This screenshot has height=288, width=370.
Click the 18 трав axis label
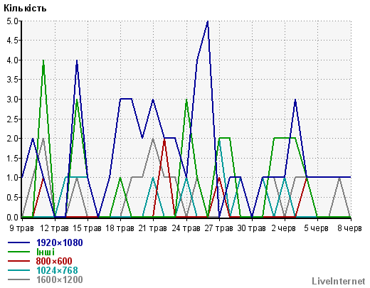coord(120,228)
